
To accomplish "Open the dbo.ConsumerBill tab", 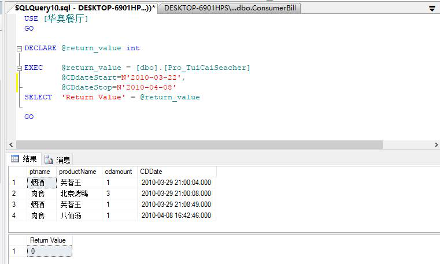I will [x=230, y=8].
